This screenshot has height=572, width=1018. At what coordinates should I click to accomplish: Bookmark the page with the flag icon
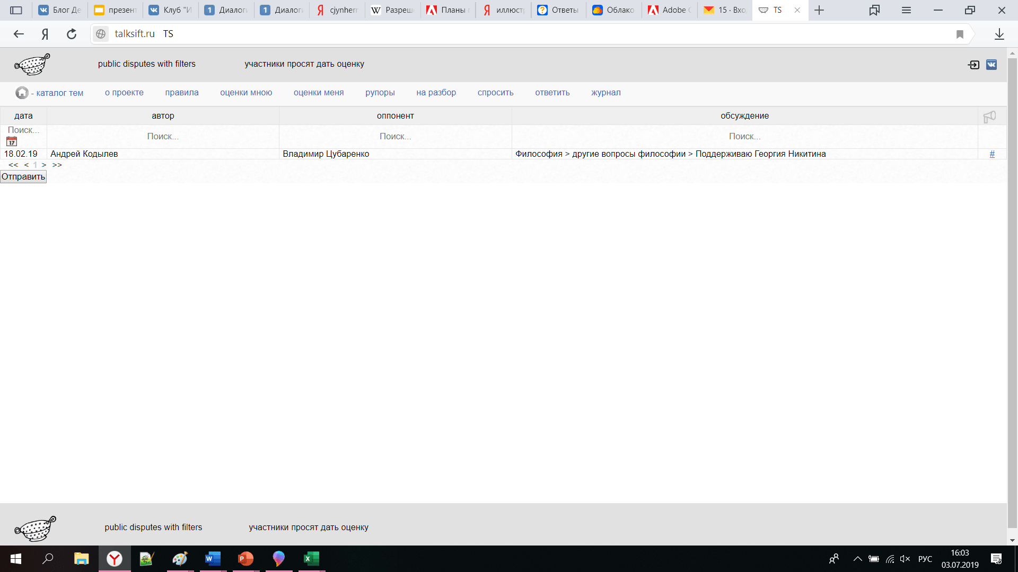960,34
